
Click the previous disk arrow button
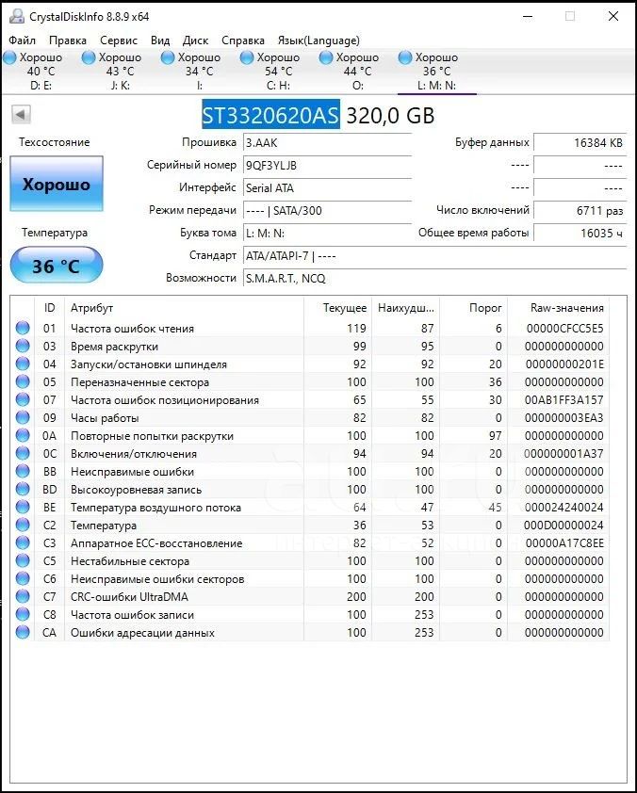(x=22, y=114)
